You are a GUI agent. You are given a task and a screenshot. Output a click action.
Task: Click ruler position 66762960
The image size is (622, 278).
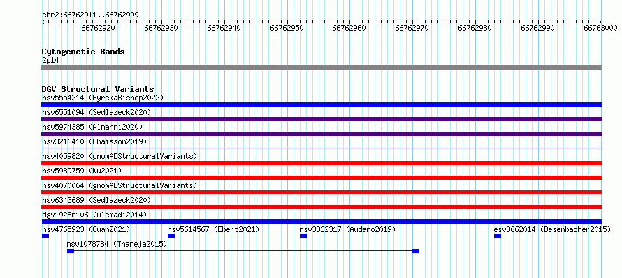tap(349, 28)
